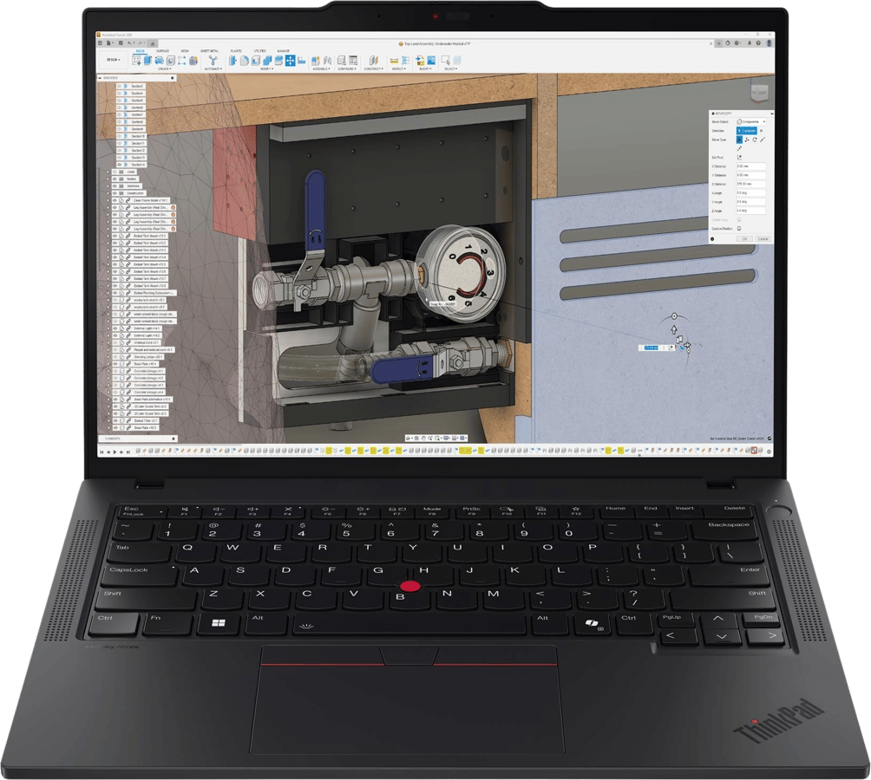871x780 pixels.
Task: Switch to the PLASTIC ribbon tab
Action: point(236,51)
